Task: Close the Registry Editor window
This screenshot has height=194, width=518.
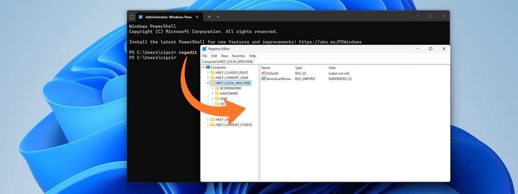Action: point(444,49)
